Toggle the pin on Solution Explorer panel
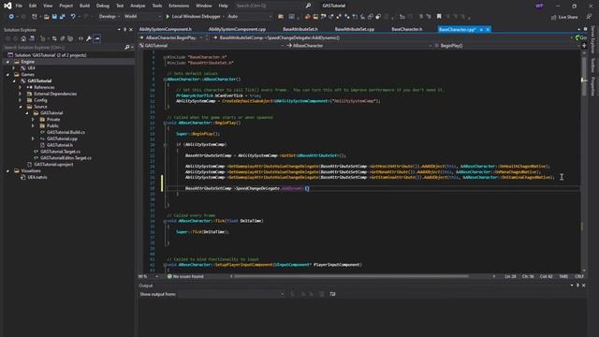Viewport: 599px width, 337px height. coord(124,29)
